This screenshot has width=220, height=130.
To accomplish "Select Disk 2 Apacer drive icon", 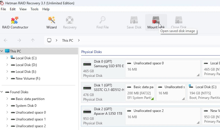I will [x=87, y=112].
